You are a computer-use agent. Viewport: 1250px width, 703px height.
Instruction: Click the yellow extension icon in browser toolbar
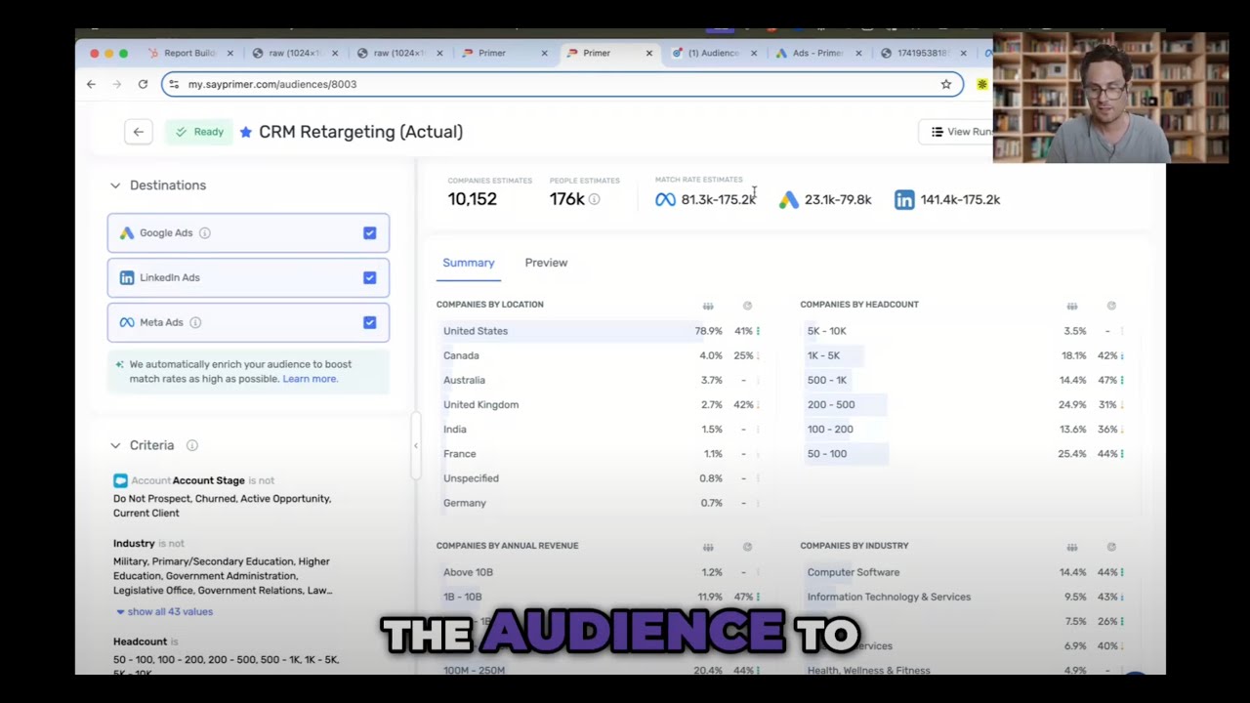982,85
